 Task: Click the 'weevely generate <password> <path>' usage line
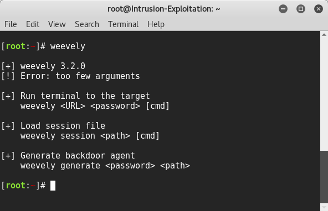[x=105, y=166]
